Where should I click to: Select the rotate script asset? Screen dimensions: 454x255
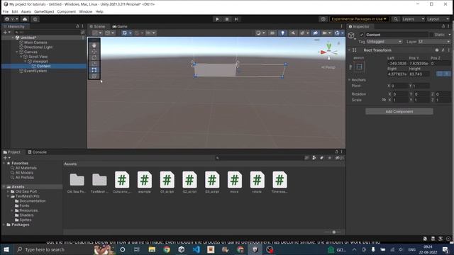click(x=257, y=182)
